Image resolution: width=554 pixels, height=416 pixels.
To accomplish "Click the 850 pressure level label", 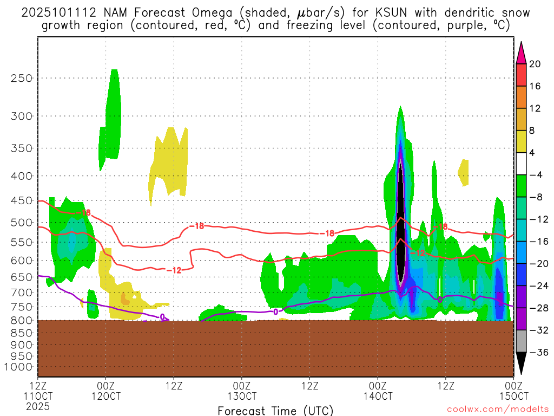I will point(22,333).
